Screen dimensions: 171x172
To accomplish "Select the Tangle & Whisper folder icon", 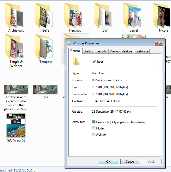I will point(14,47).
